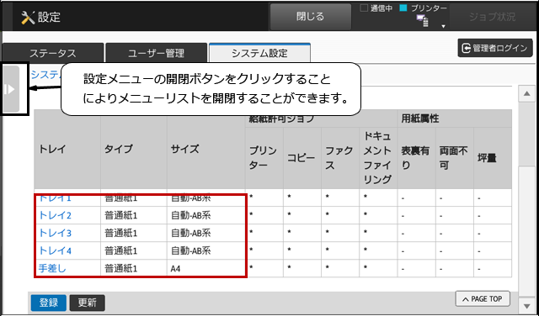Open the settings menu expand/collapse button
The width and height of the screenshot is (539, 316).
coord(11,89)
